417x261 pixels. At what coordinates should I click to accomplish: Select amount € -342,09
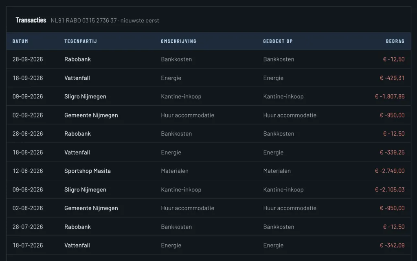pyautogui.click(x=392, y=245)
